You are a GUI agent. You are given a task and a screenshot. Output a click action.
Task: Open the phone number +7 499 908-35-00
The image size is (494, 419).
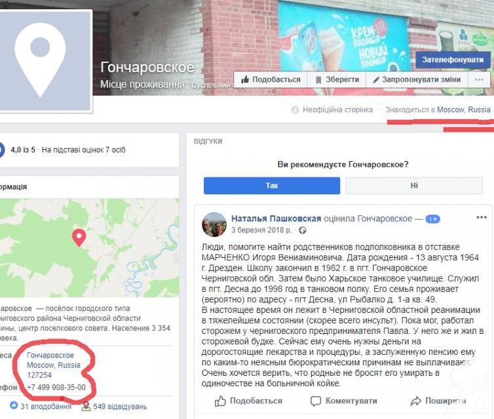tap(56, 387)
